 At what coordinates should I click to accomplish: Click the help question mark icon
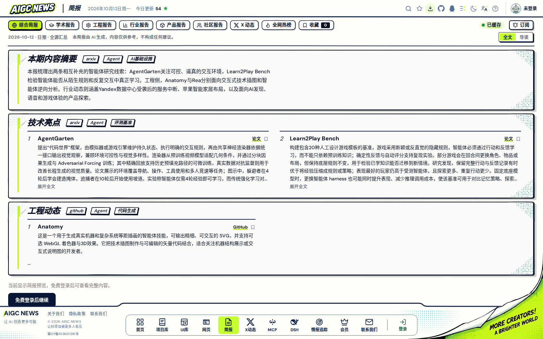[495, 8]
